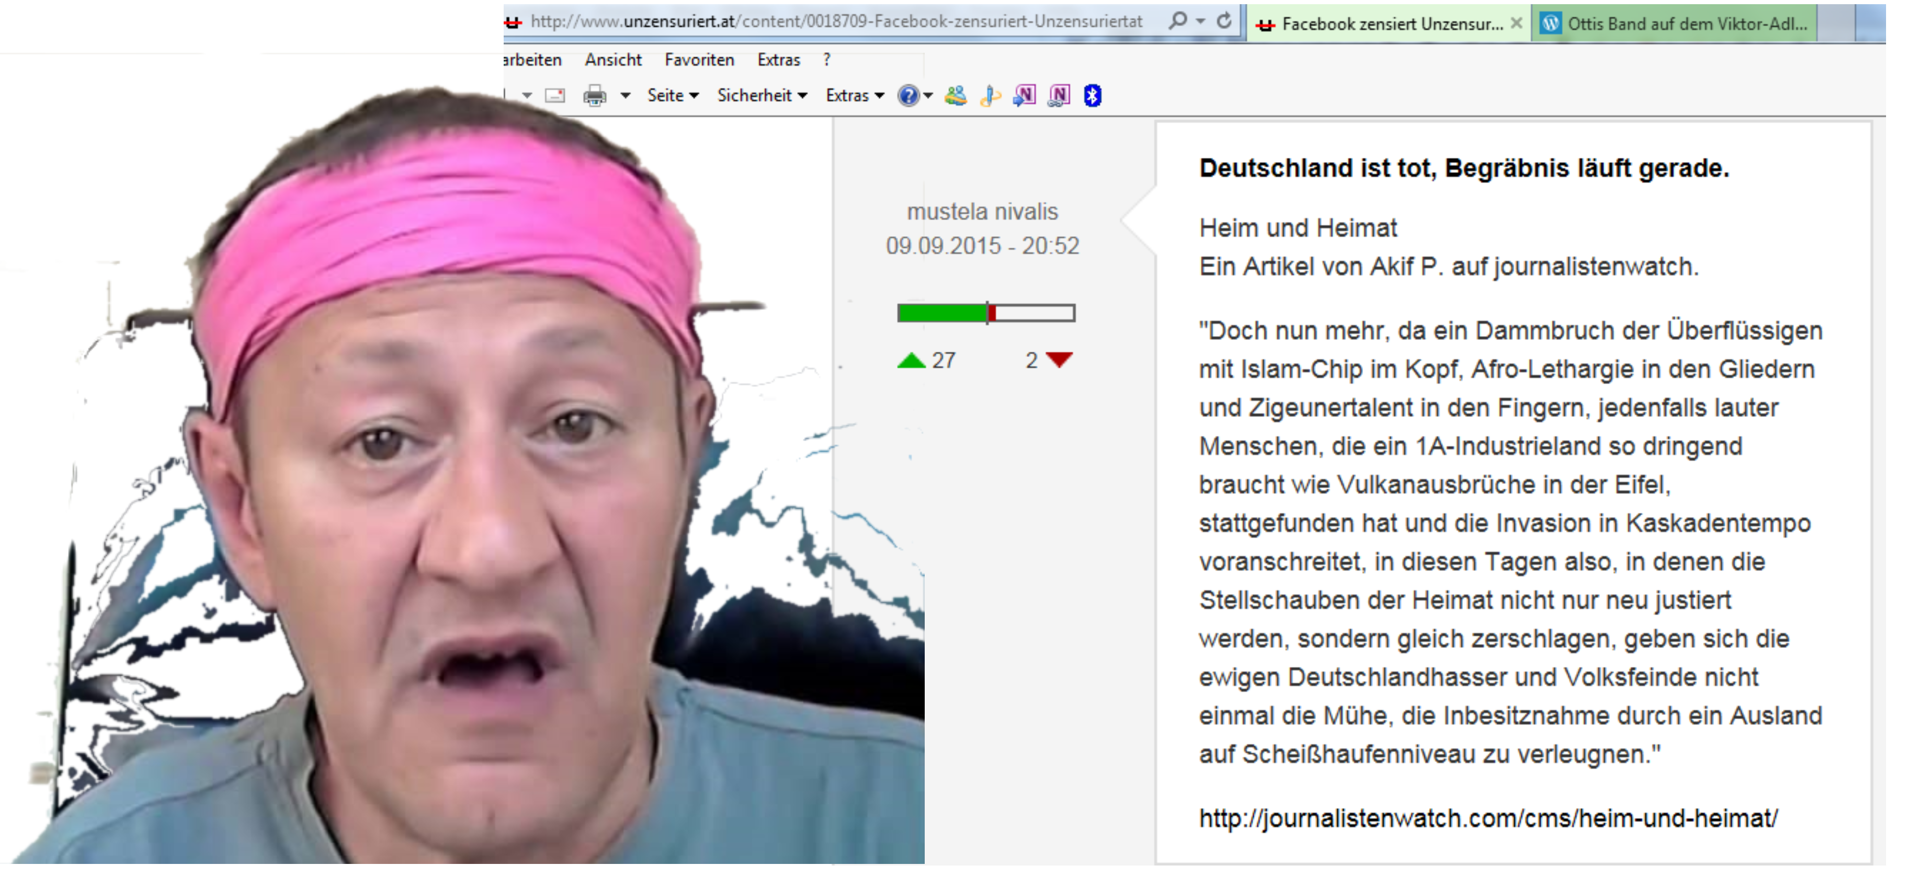This screenshot has width=1919, height=877.
Task: Click the Send to OneNote icon
Action: (1024, 95)
